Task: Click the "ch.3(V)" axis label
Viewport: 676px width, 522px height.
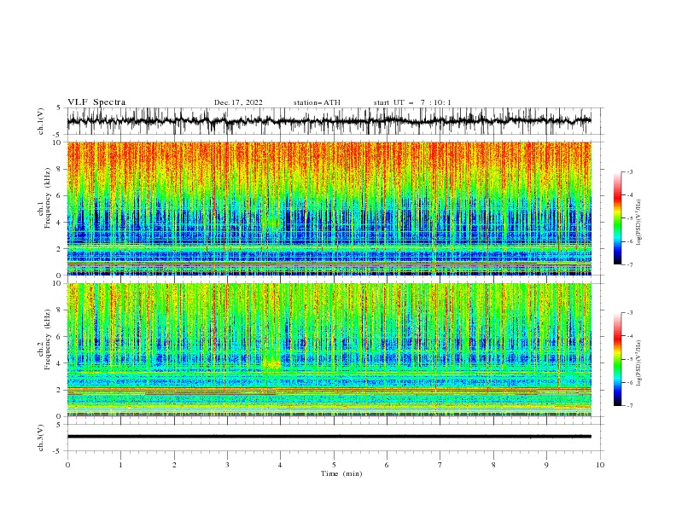Action: coord(41,438)
